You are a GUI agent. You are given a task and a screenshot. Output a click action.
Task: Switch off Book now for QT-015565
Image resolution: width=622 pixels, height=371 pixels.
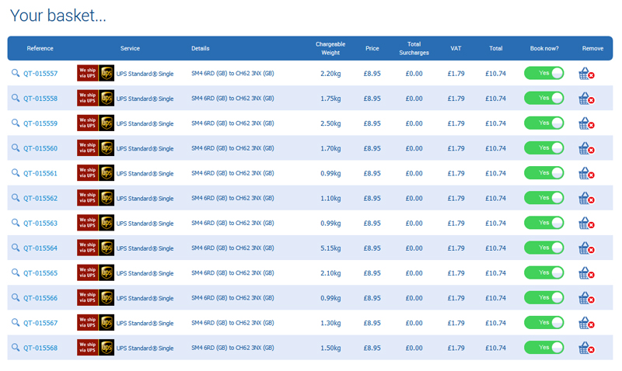(543, 273)
